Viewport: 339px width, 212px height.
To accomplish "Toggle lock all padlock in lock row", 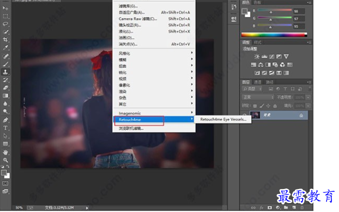I will point(275,106).
